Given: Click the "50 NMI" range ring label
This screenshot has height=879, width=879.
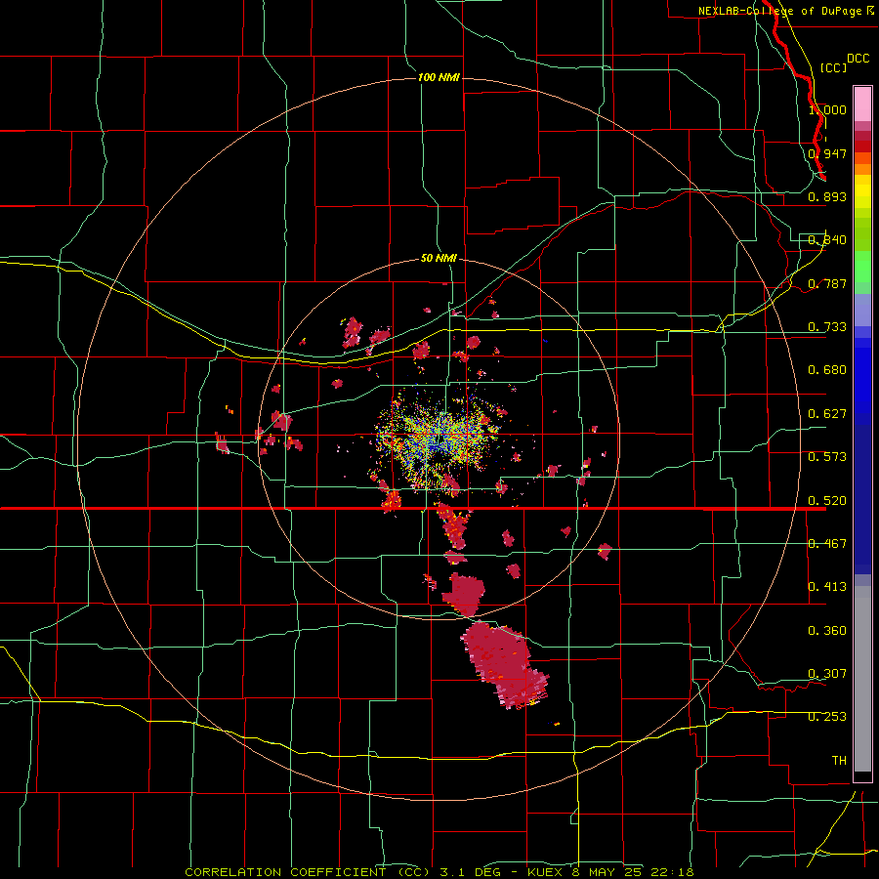Looking at the screenshot, I should click(439, 258).
